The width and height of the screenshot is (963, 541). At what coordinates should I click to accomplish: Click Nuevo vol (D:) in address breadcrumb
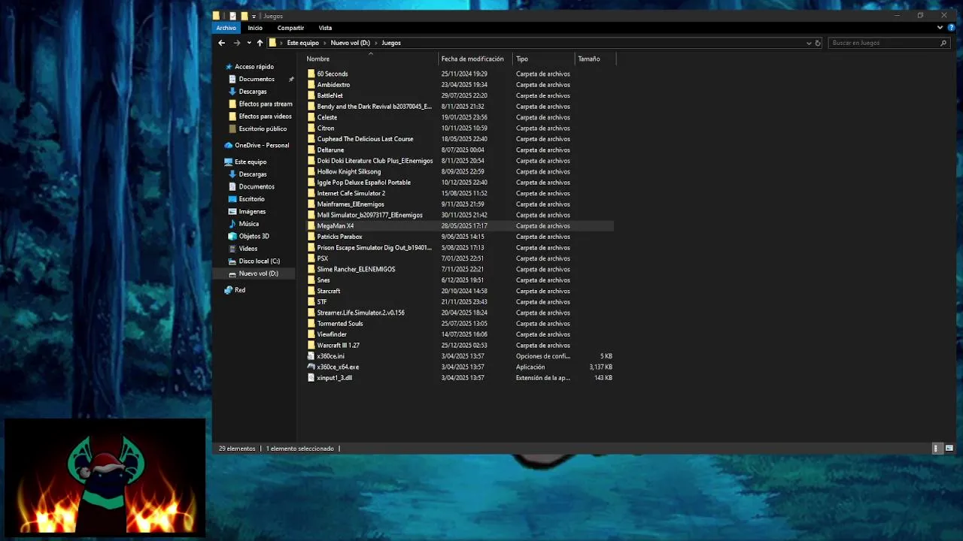pyautogui.click(x=351, y=43)
